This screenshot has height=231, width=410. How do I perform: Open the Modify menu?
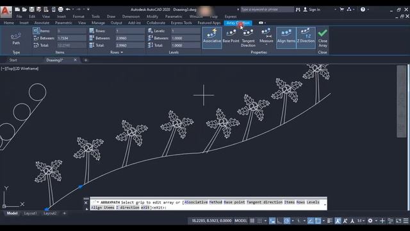152,16
